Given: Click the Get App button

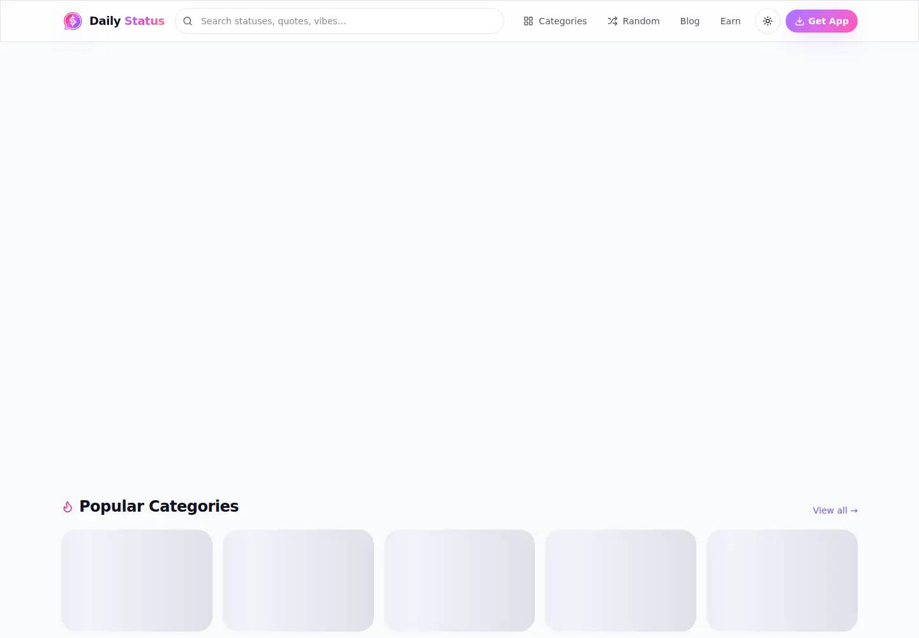Looking at the screenshot, I should [x=821, y=21].
